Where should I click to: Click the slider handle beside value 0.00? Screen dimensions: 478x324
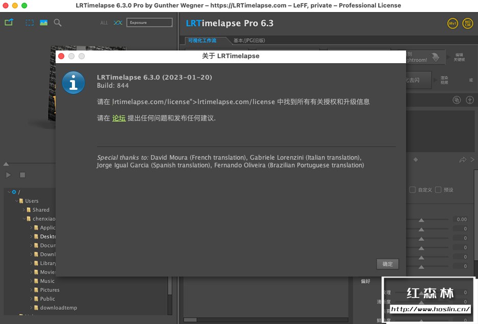coord(421,220)
